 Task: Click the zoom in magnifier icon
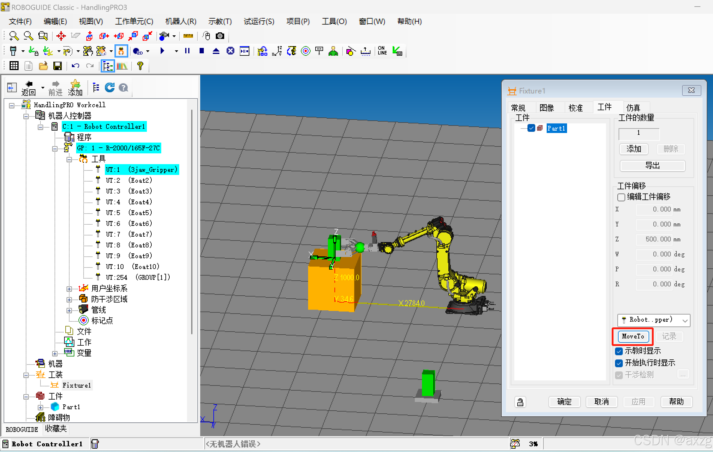point(14,36)
